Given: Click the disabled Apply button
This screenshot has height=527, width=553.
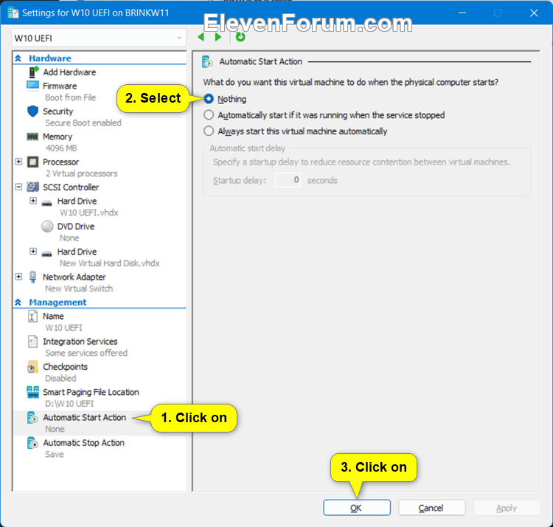Looking at the screenshot, I should [x=507, y=508].
